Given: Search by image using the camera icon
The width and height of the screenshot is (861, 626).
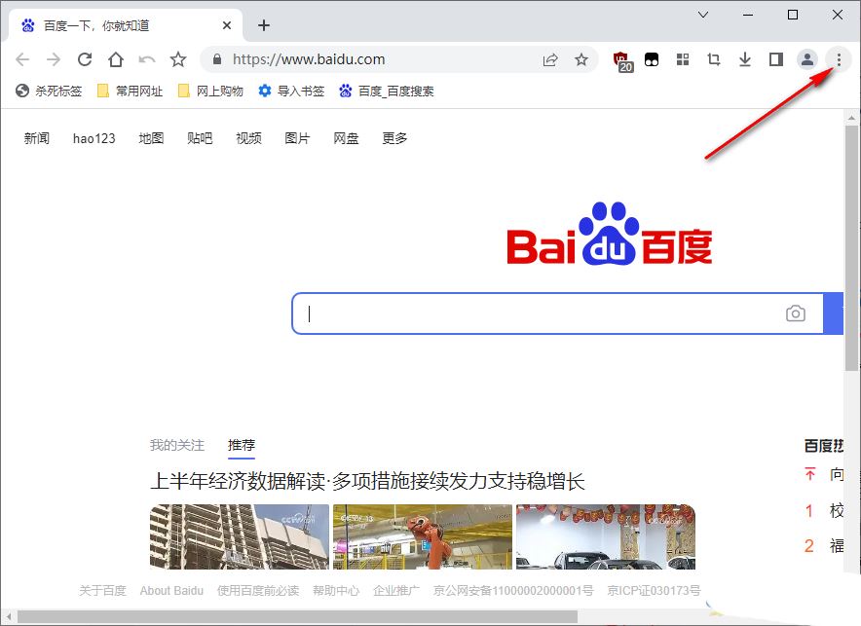Looking at the screenshot, I should [796, 313].
